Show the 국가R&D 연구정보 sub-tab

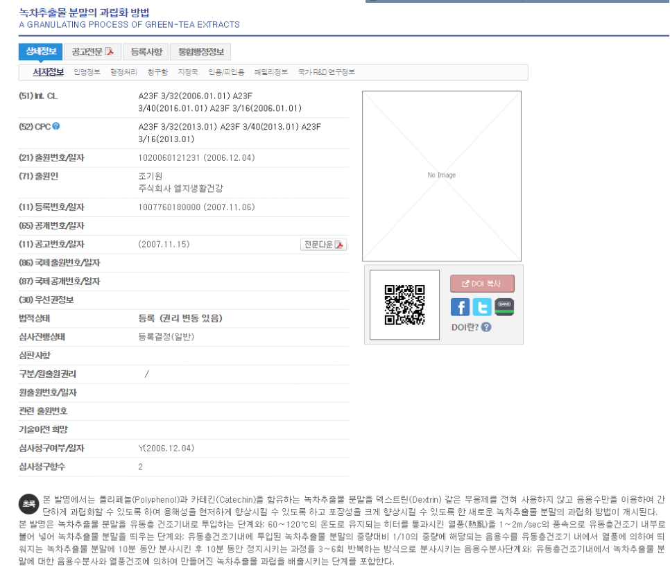[x=327, y=72]
